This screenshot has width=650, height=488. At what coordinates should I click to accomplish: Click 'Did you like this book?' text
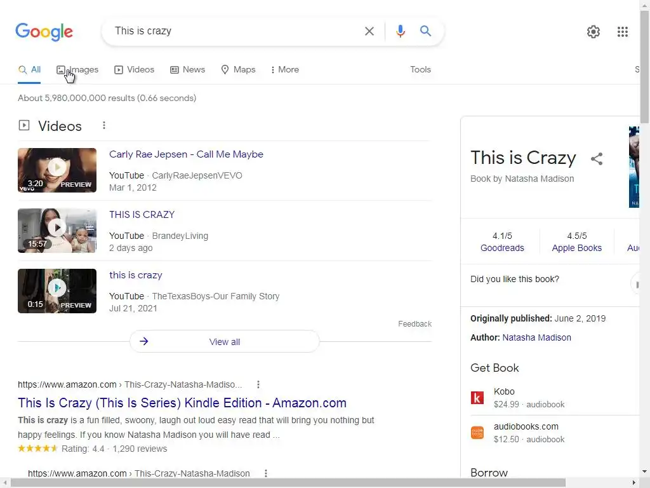pos(514,280)
